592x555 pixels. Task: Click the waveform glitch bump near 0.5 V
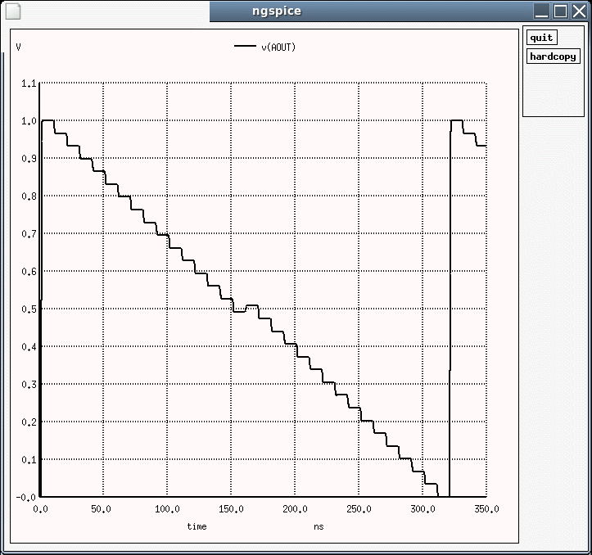click(x=251, y=306)
